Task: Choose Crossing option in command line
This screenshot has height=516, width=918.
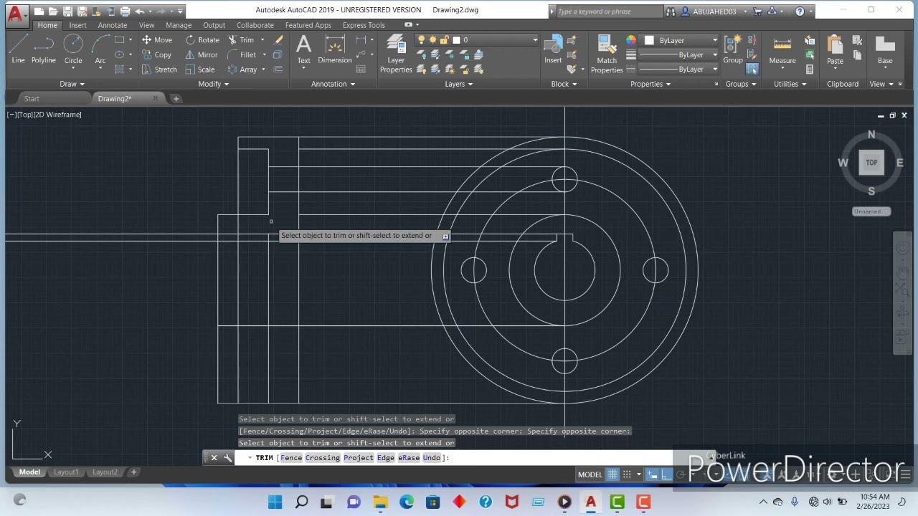Action: (323, 458)
